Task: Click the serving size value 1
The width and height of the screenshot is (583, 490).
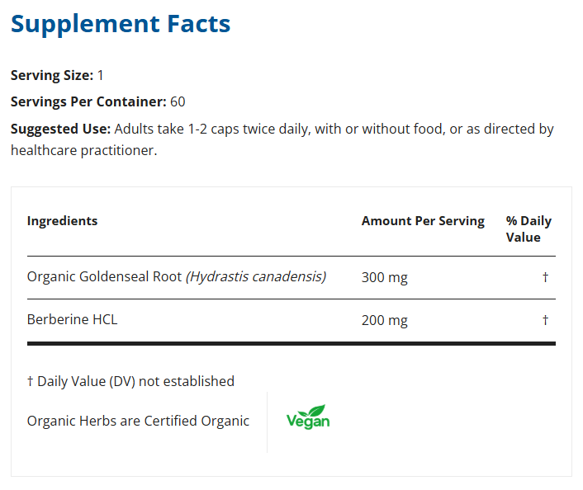Action: tap(101, 75)
